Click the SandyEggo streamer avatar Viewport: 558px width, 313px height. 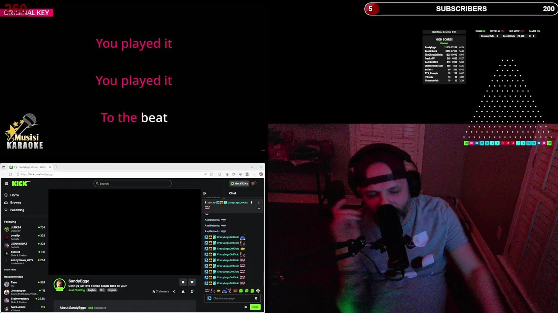[x=59, y=285]
